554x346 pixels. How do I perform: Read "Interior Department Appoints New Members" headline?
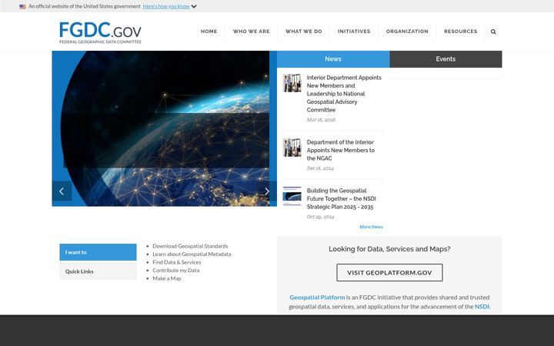344,94
